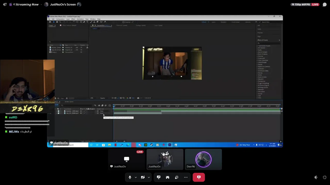The image size is (330, 185).
Task: Toggle the Discord camera on
Action: 143,177
